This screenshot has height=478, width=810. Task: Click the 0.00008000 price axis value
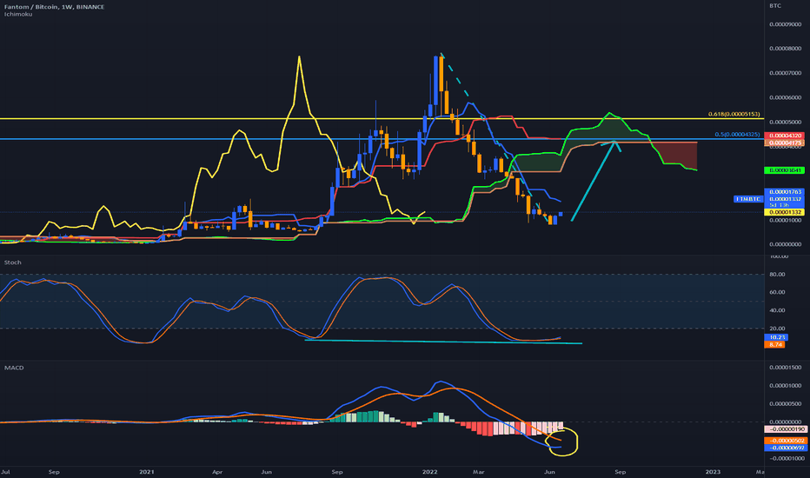click(785, 49)
